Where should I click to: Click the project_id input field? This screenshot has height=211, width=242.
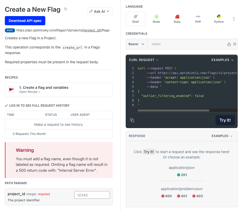[x=92, y=195]
